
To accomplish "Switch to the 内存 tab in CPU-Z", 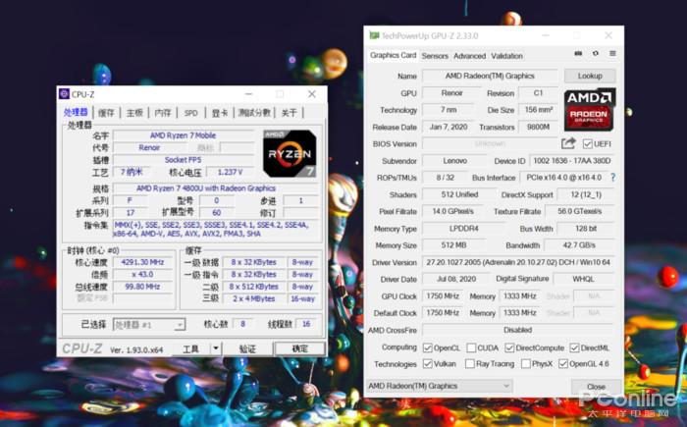I will tap(163, 113).
